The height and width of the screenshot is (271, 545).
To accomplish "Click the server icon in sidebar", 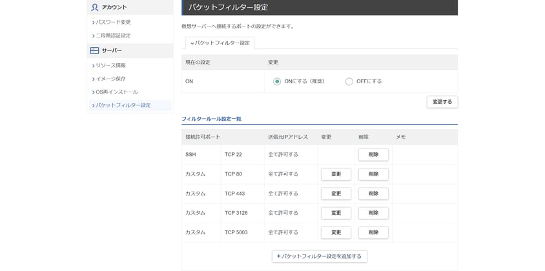I will (94, 50).
